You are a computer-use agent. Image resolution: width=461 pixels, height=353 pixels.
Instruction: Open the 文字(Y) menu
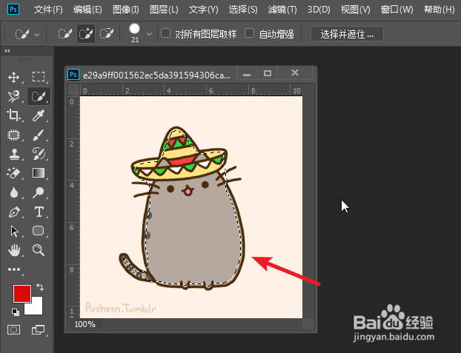204,10
